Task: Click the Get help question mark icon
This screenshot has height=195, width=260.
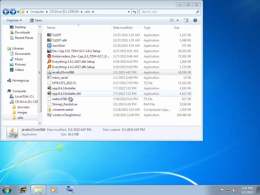Action: (195, 20)
